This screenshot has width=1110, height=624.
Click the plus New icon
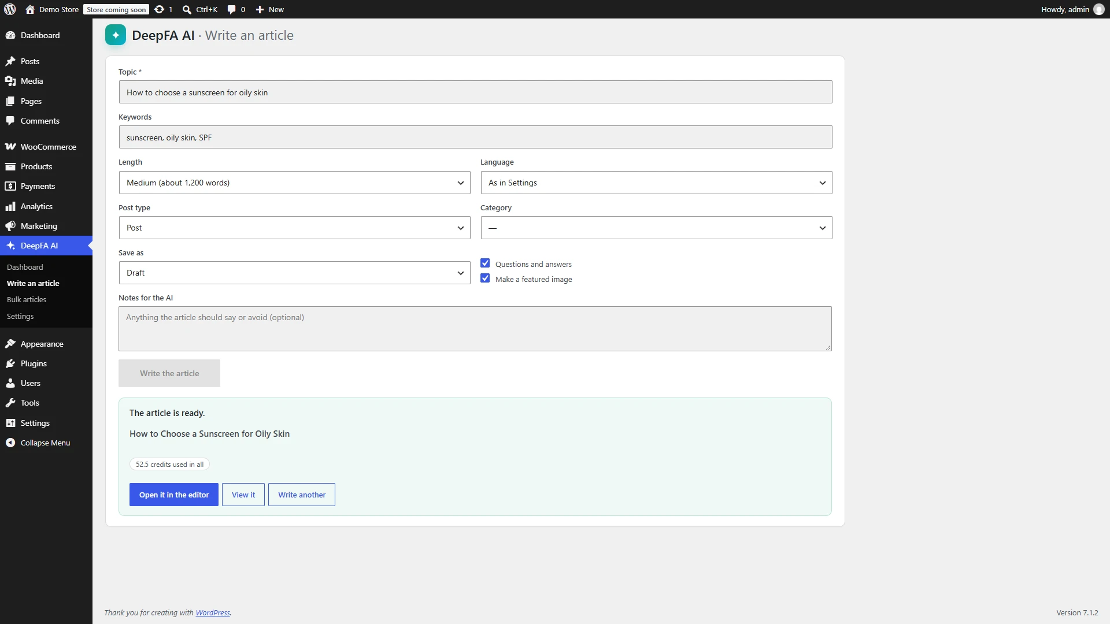coord(260,9)
